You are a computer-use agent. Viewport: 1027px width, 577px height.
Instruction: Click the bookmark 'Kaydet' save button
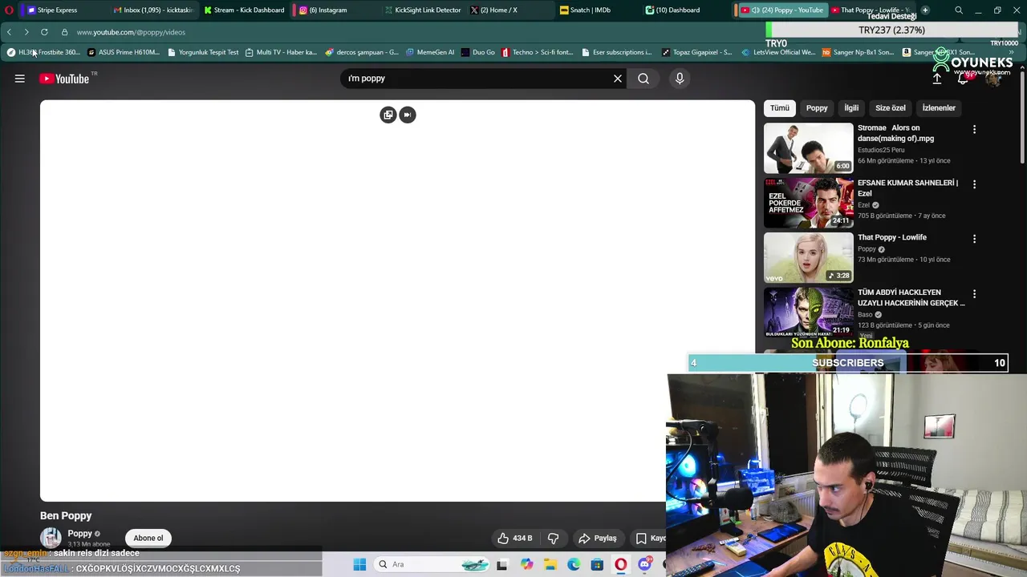point(651,539)
